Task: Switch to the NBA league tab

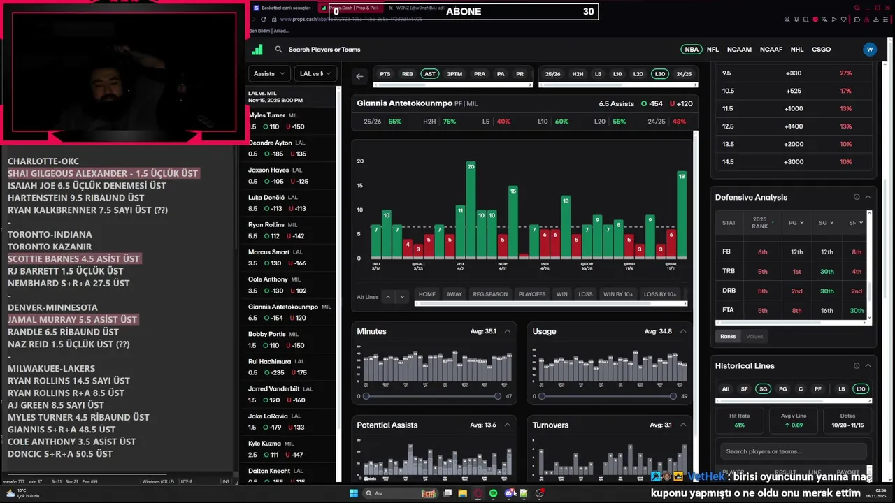Action: click(x=692, y=50)
